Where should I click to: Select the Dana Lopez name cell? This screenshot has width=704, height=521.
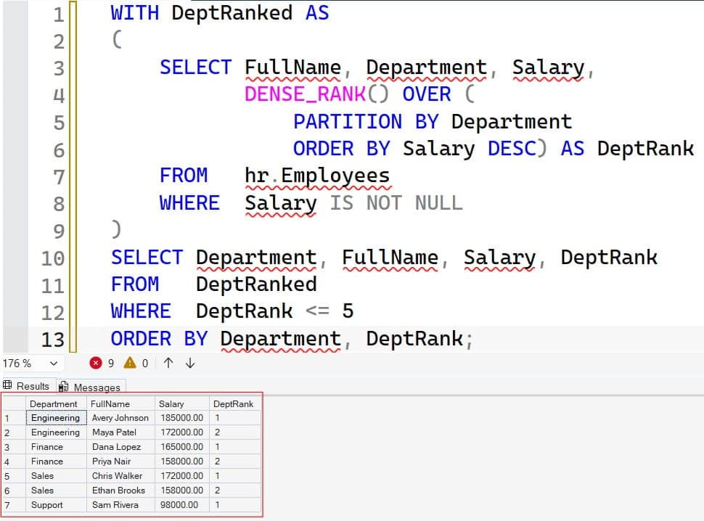[x=120, y=447]
